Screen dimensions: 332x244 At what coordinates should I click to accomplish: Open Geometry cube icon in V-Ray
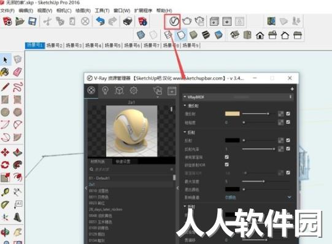pyautogui.click(x=119, y=91)
